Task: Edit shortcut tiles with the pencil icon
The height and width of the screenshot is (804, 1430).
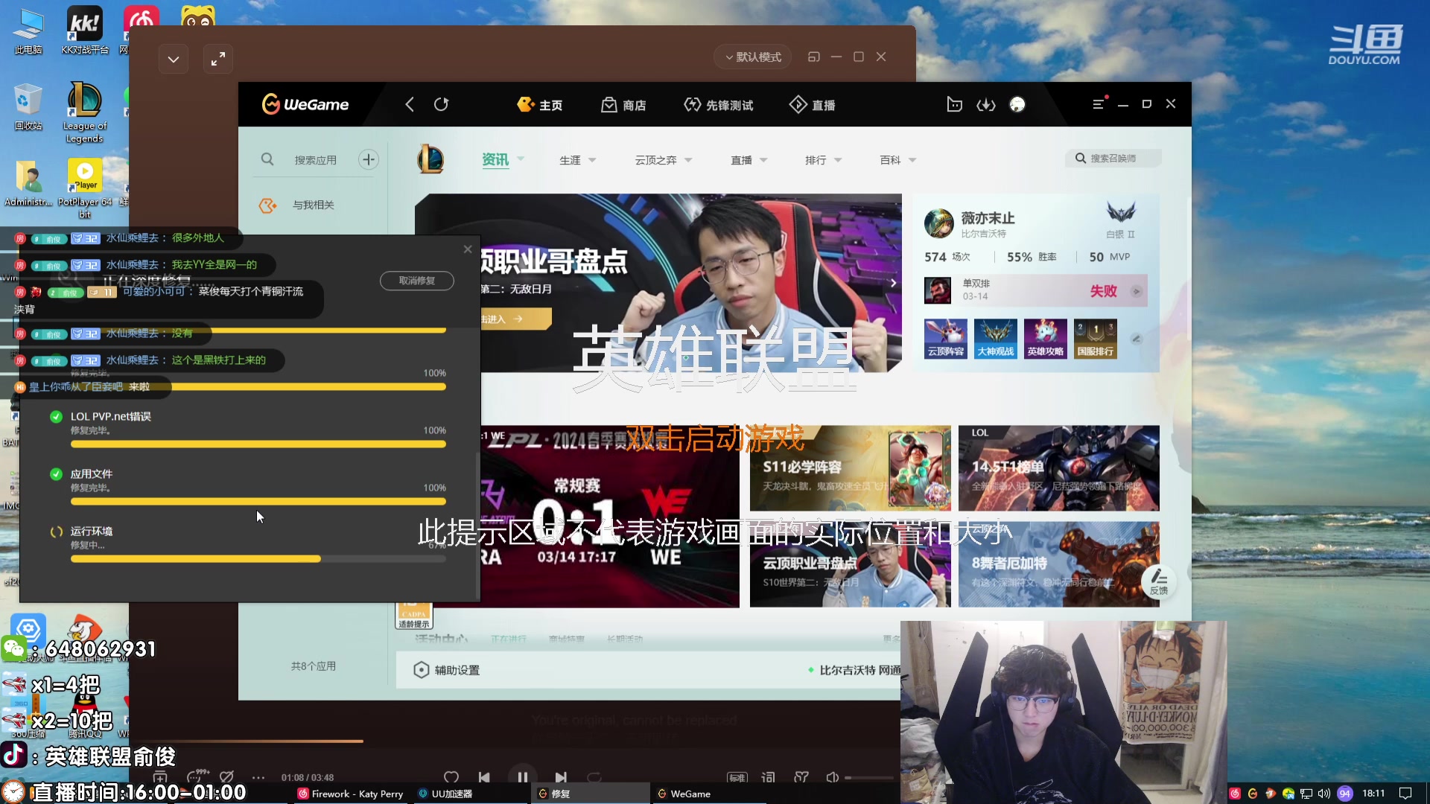Action: pos(1137,339)
